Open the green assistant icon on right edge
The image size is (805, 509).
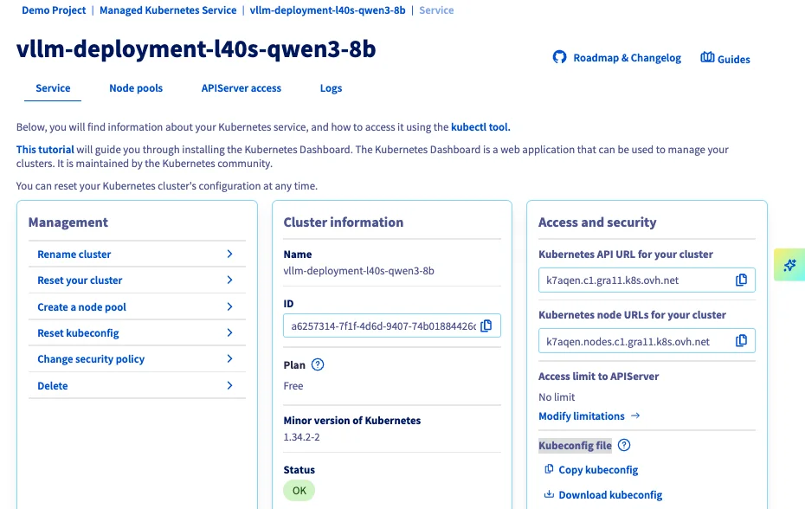(789, 265)
